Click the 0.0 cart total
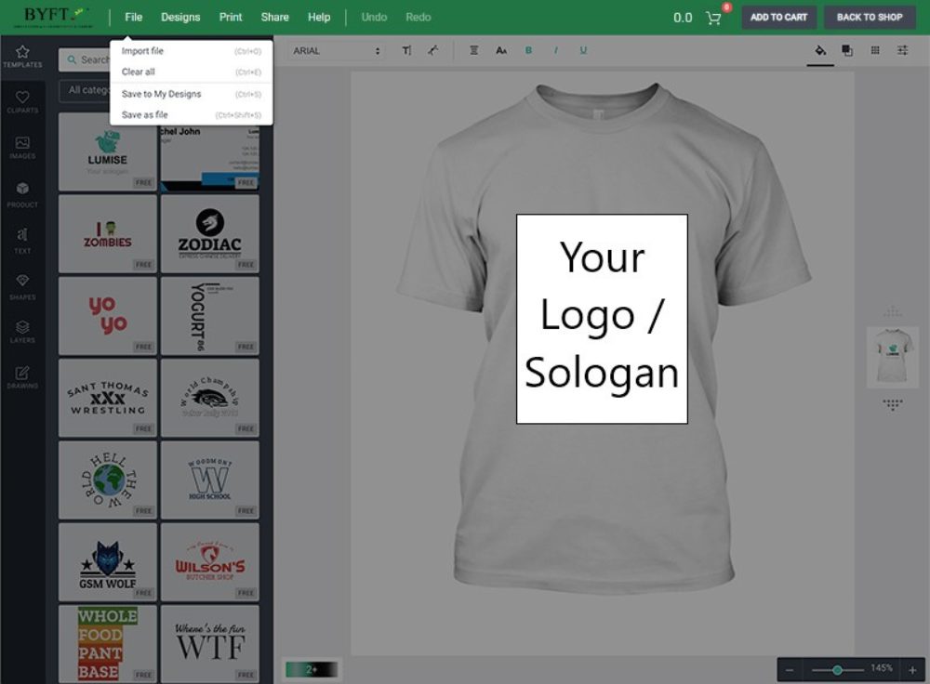This screenshot has width=930, height=684. coord(683,18)
